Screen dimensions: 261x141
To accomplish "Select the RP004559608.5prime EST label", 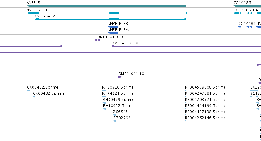I will (205, 87).
